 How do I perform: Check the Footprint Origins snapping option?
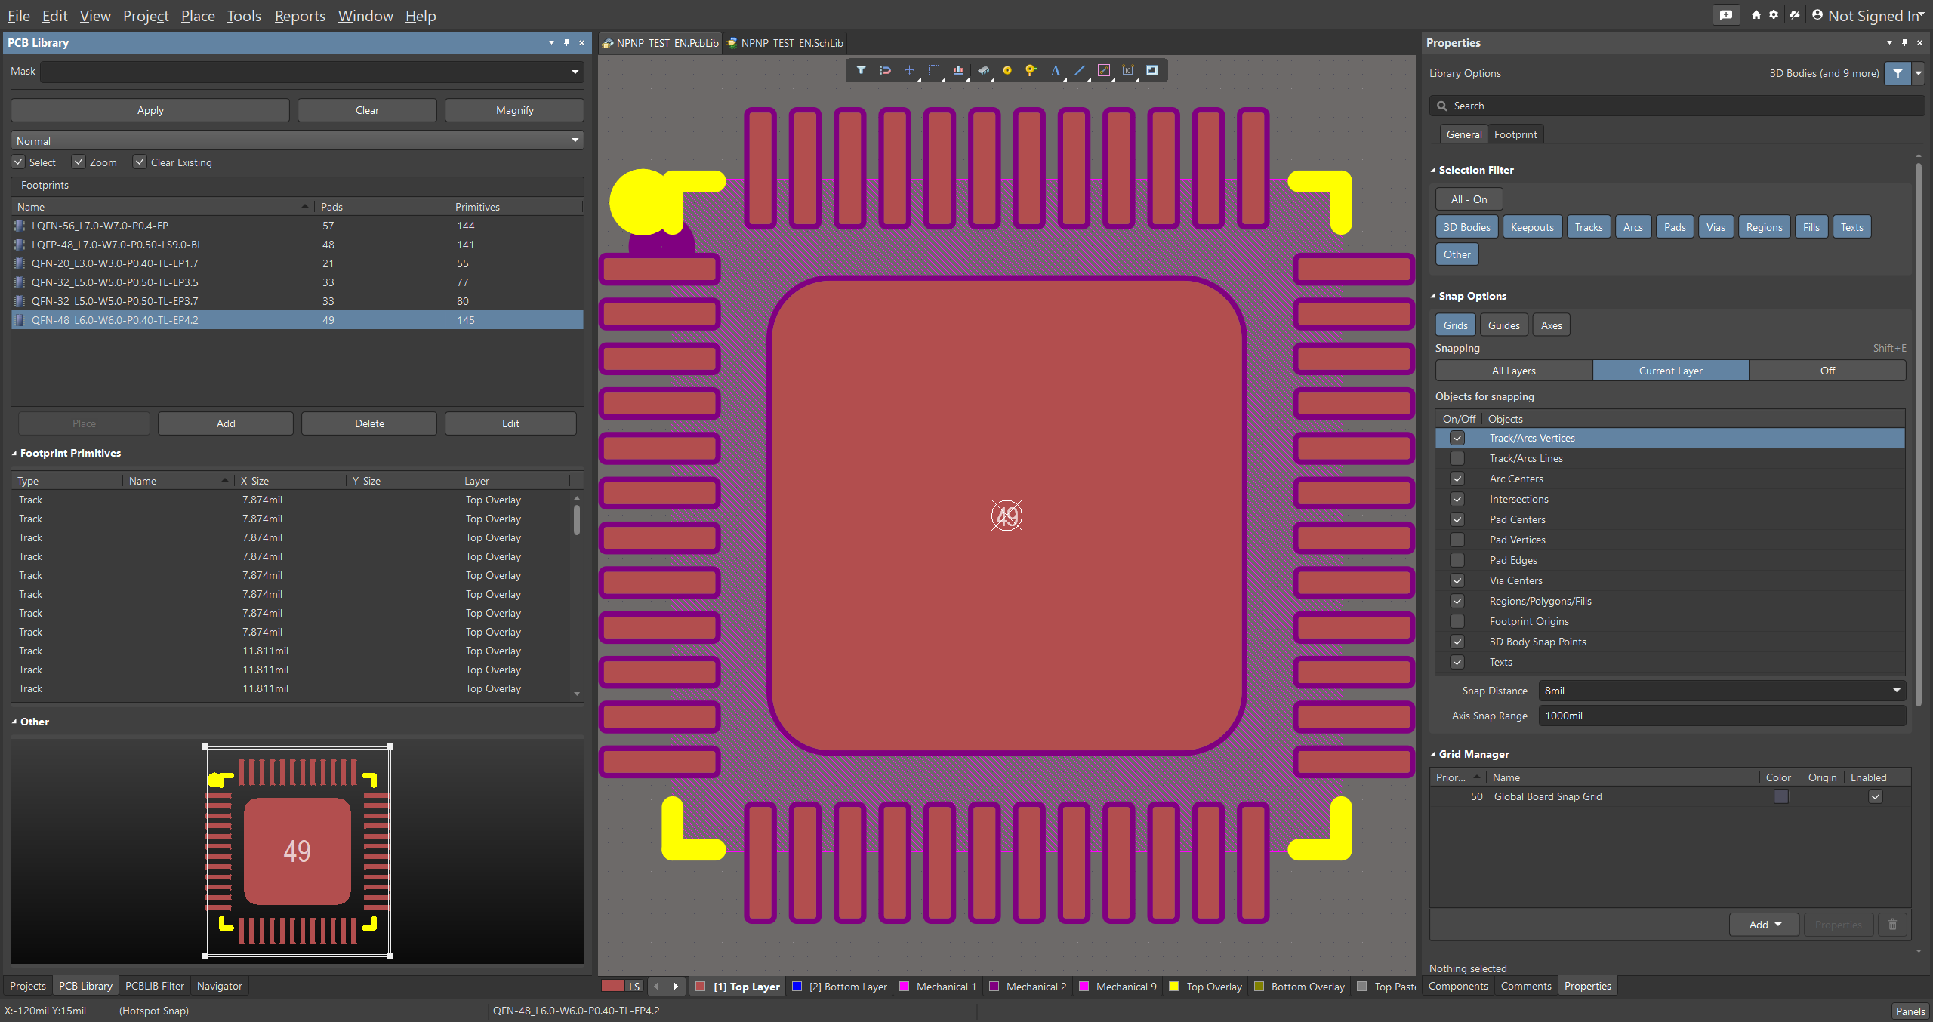(1457, 621)
